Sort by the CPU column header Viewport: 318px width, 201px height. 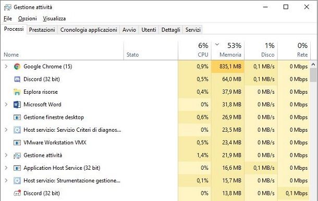point(194,51)
